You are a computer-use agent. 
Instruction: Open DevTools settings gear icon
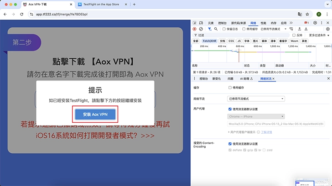[315, 23]
